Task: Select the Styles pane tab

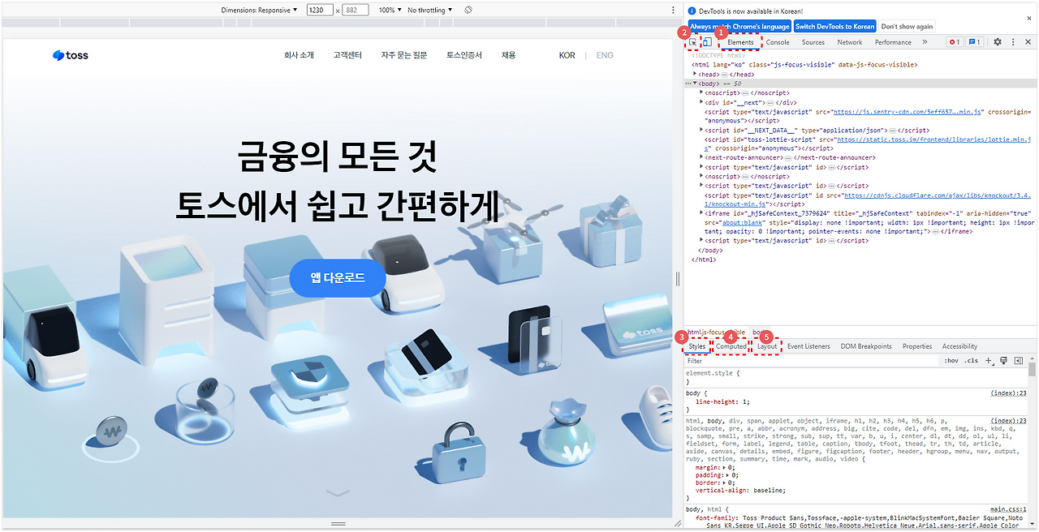Action: tap(697, 346)
